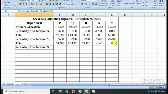Switch to Normal view icon
The height and width of the screenshot is (94, 168).
click(x=151, y=87)
